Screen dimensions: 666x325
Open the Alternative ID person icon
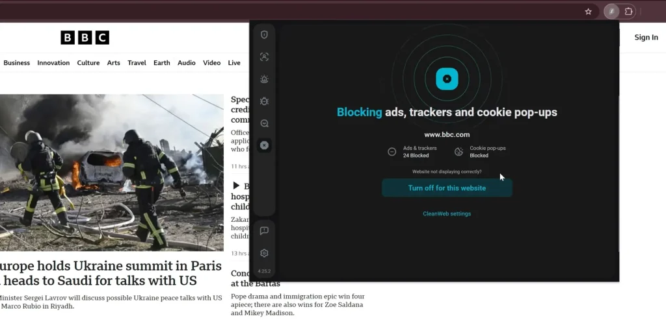(264, 57)
